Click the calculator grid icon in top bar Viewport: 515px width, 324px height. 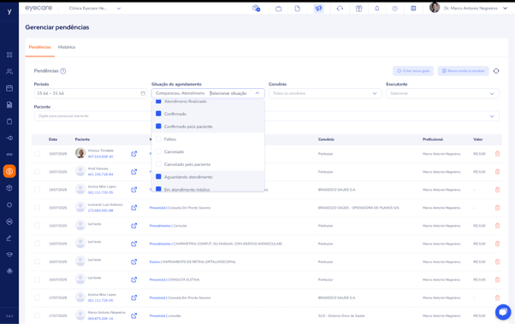413,9
